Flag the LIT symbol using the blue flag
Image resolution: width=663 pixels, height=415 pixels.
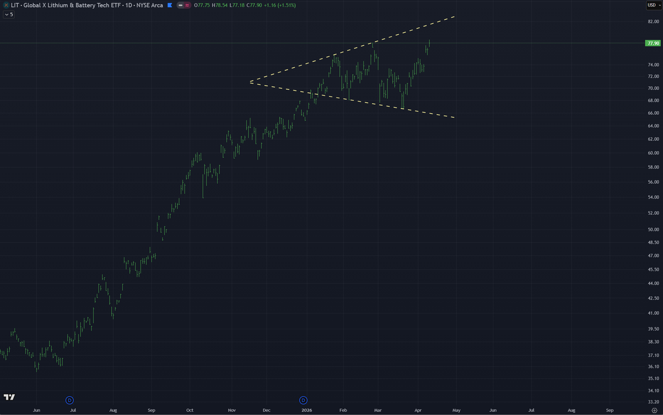170,5
